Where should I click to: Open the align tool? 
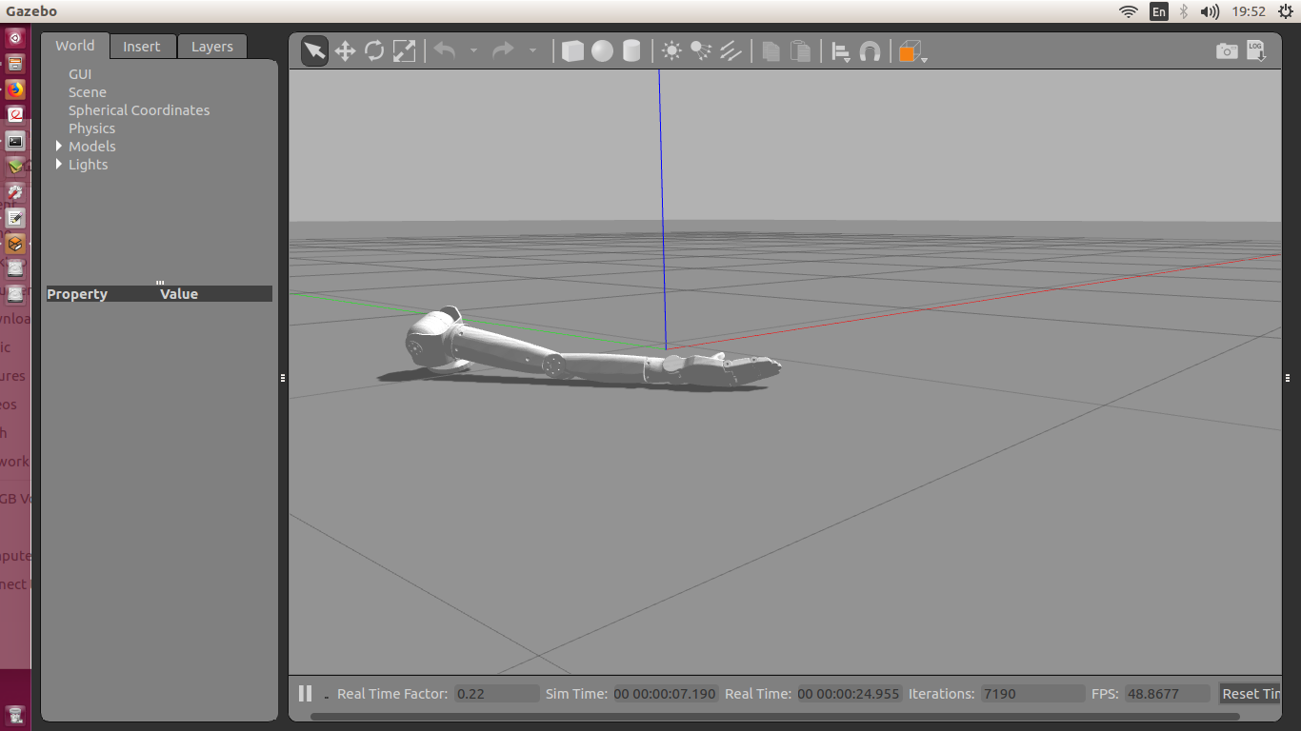(841, 51)
